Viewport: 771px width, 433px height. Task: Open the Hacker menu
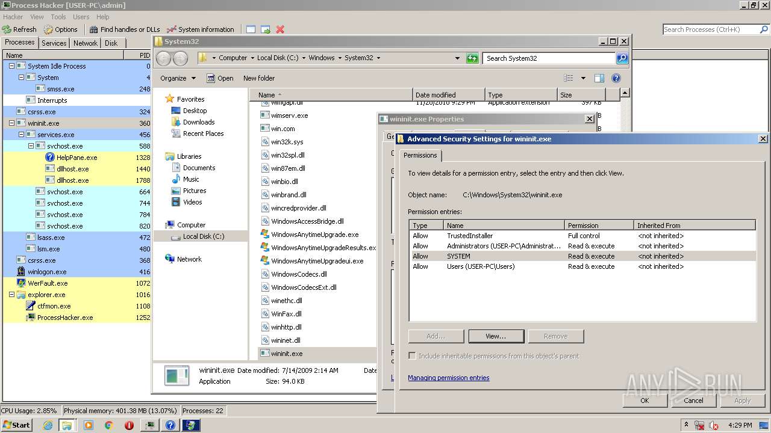(13, 17)
